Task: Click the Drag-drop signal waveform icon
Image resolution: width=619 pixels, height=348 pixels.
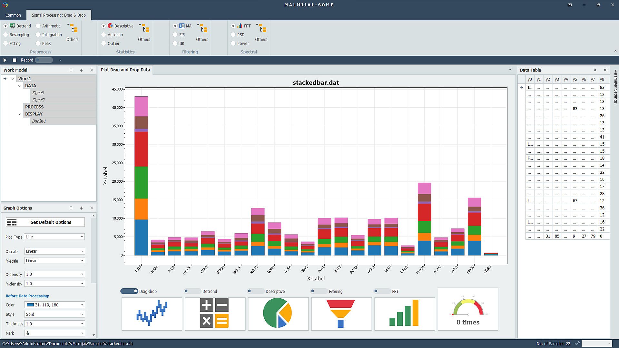Action: coord(152,314)
